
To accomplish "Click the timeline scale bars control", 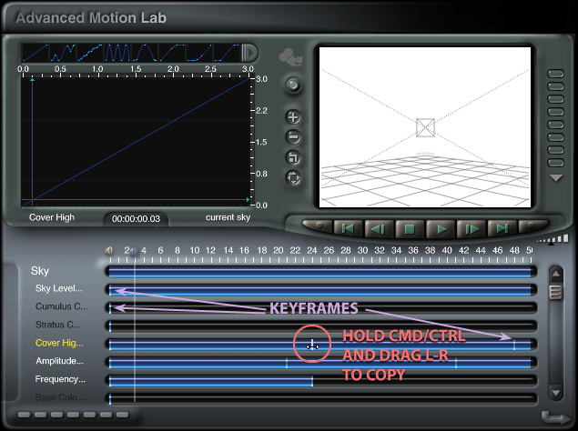I will (x=553, y=239).
